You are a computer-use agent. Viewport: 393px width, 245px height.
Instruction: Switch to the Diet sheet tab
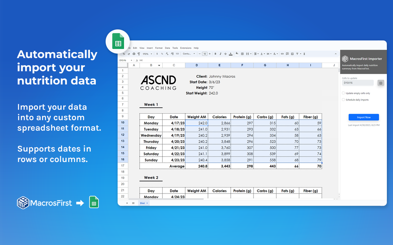143,203
